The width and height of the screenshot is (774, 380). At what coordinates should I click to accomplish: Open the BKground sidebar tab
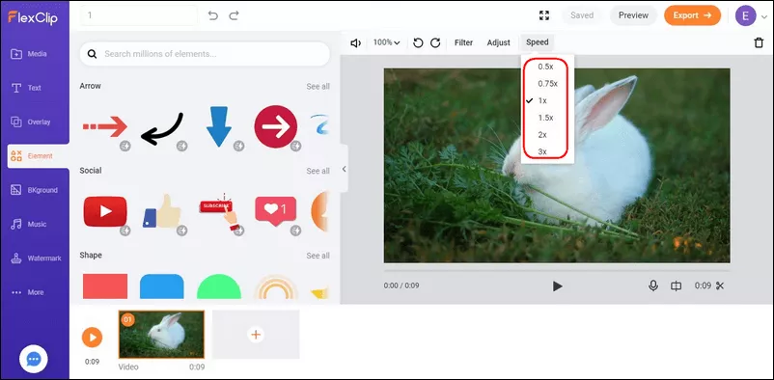tap(35, 190)
